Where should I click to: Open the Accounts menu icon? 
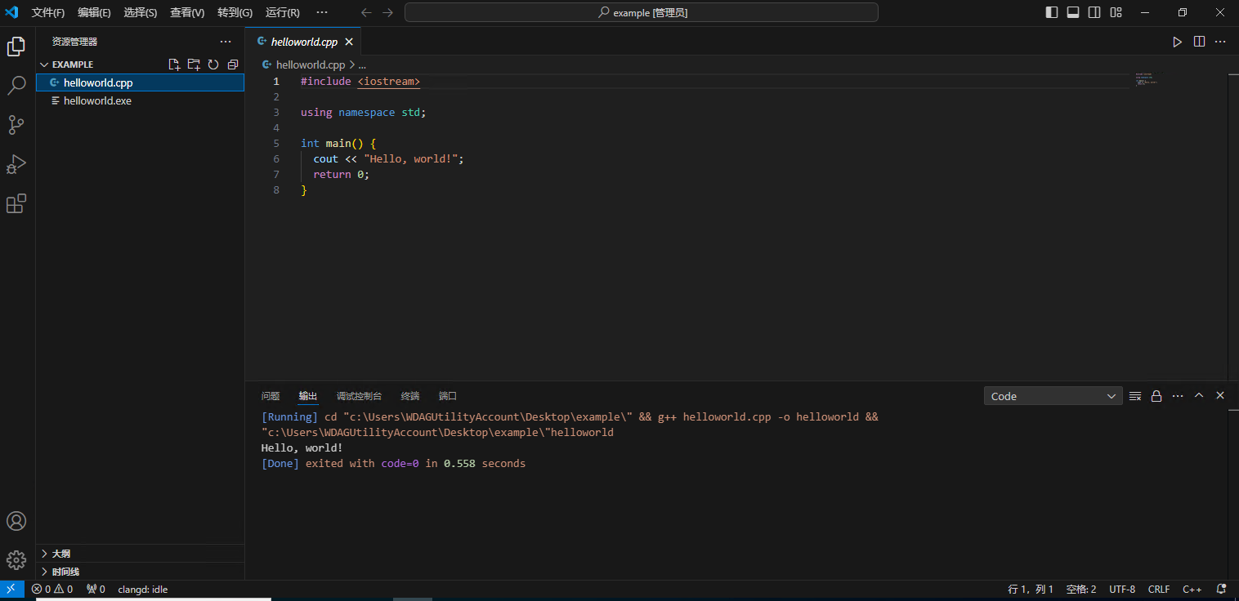16,521
